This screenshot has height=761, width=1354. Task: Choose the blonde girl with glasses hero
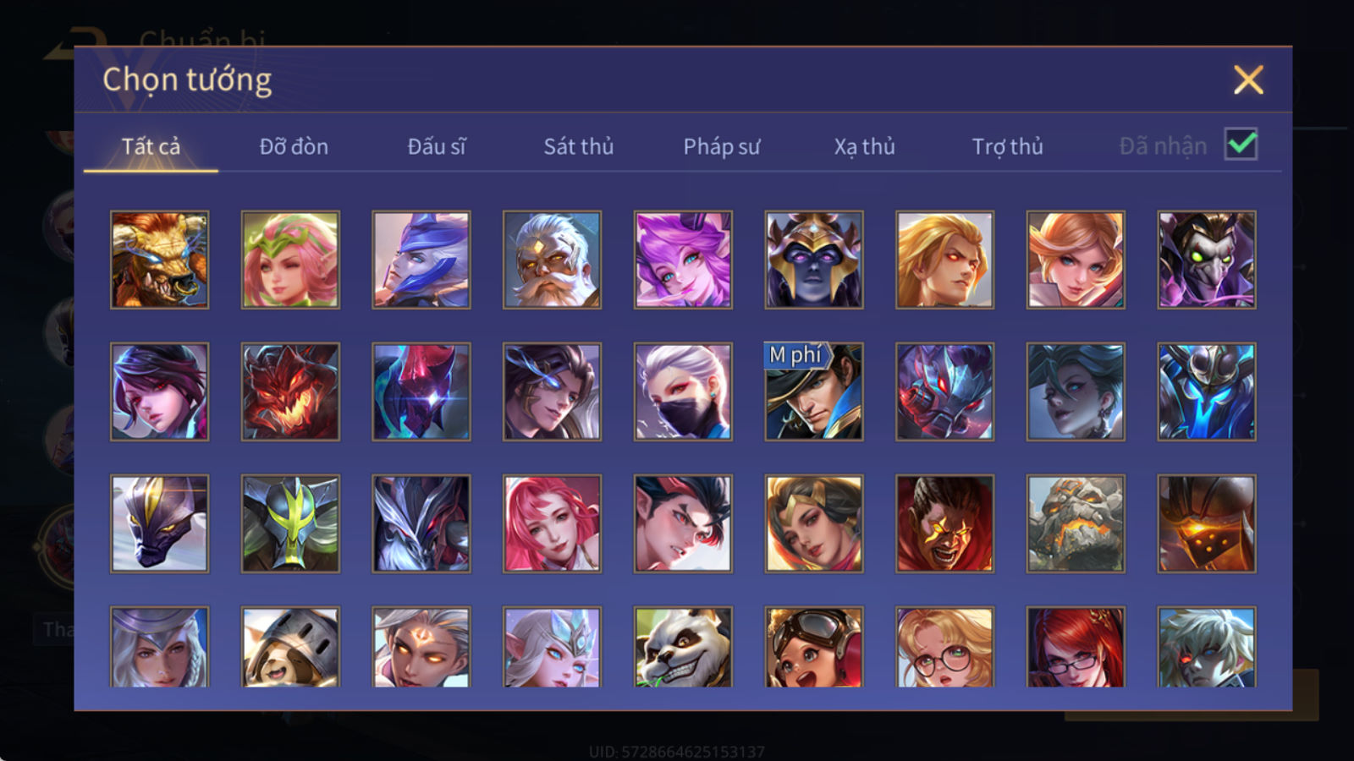[x=944, y=646]
